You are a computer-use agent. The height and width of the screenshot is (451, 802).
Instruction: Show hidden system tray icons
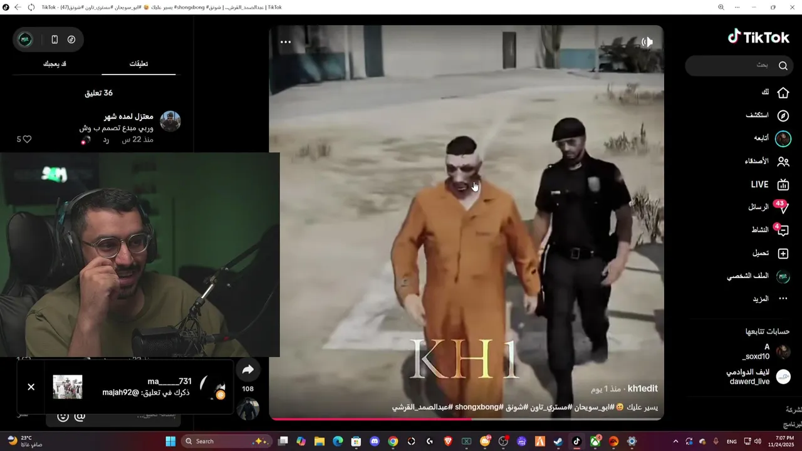click(x=675, y=442)
